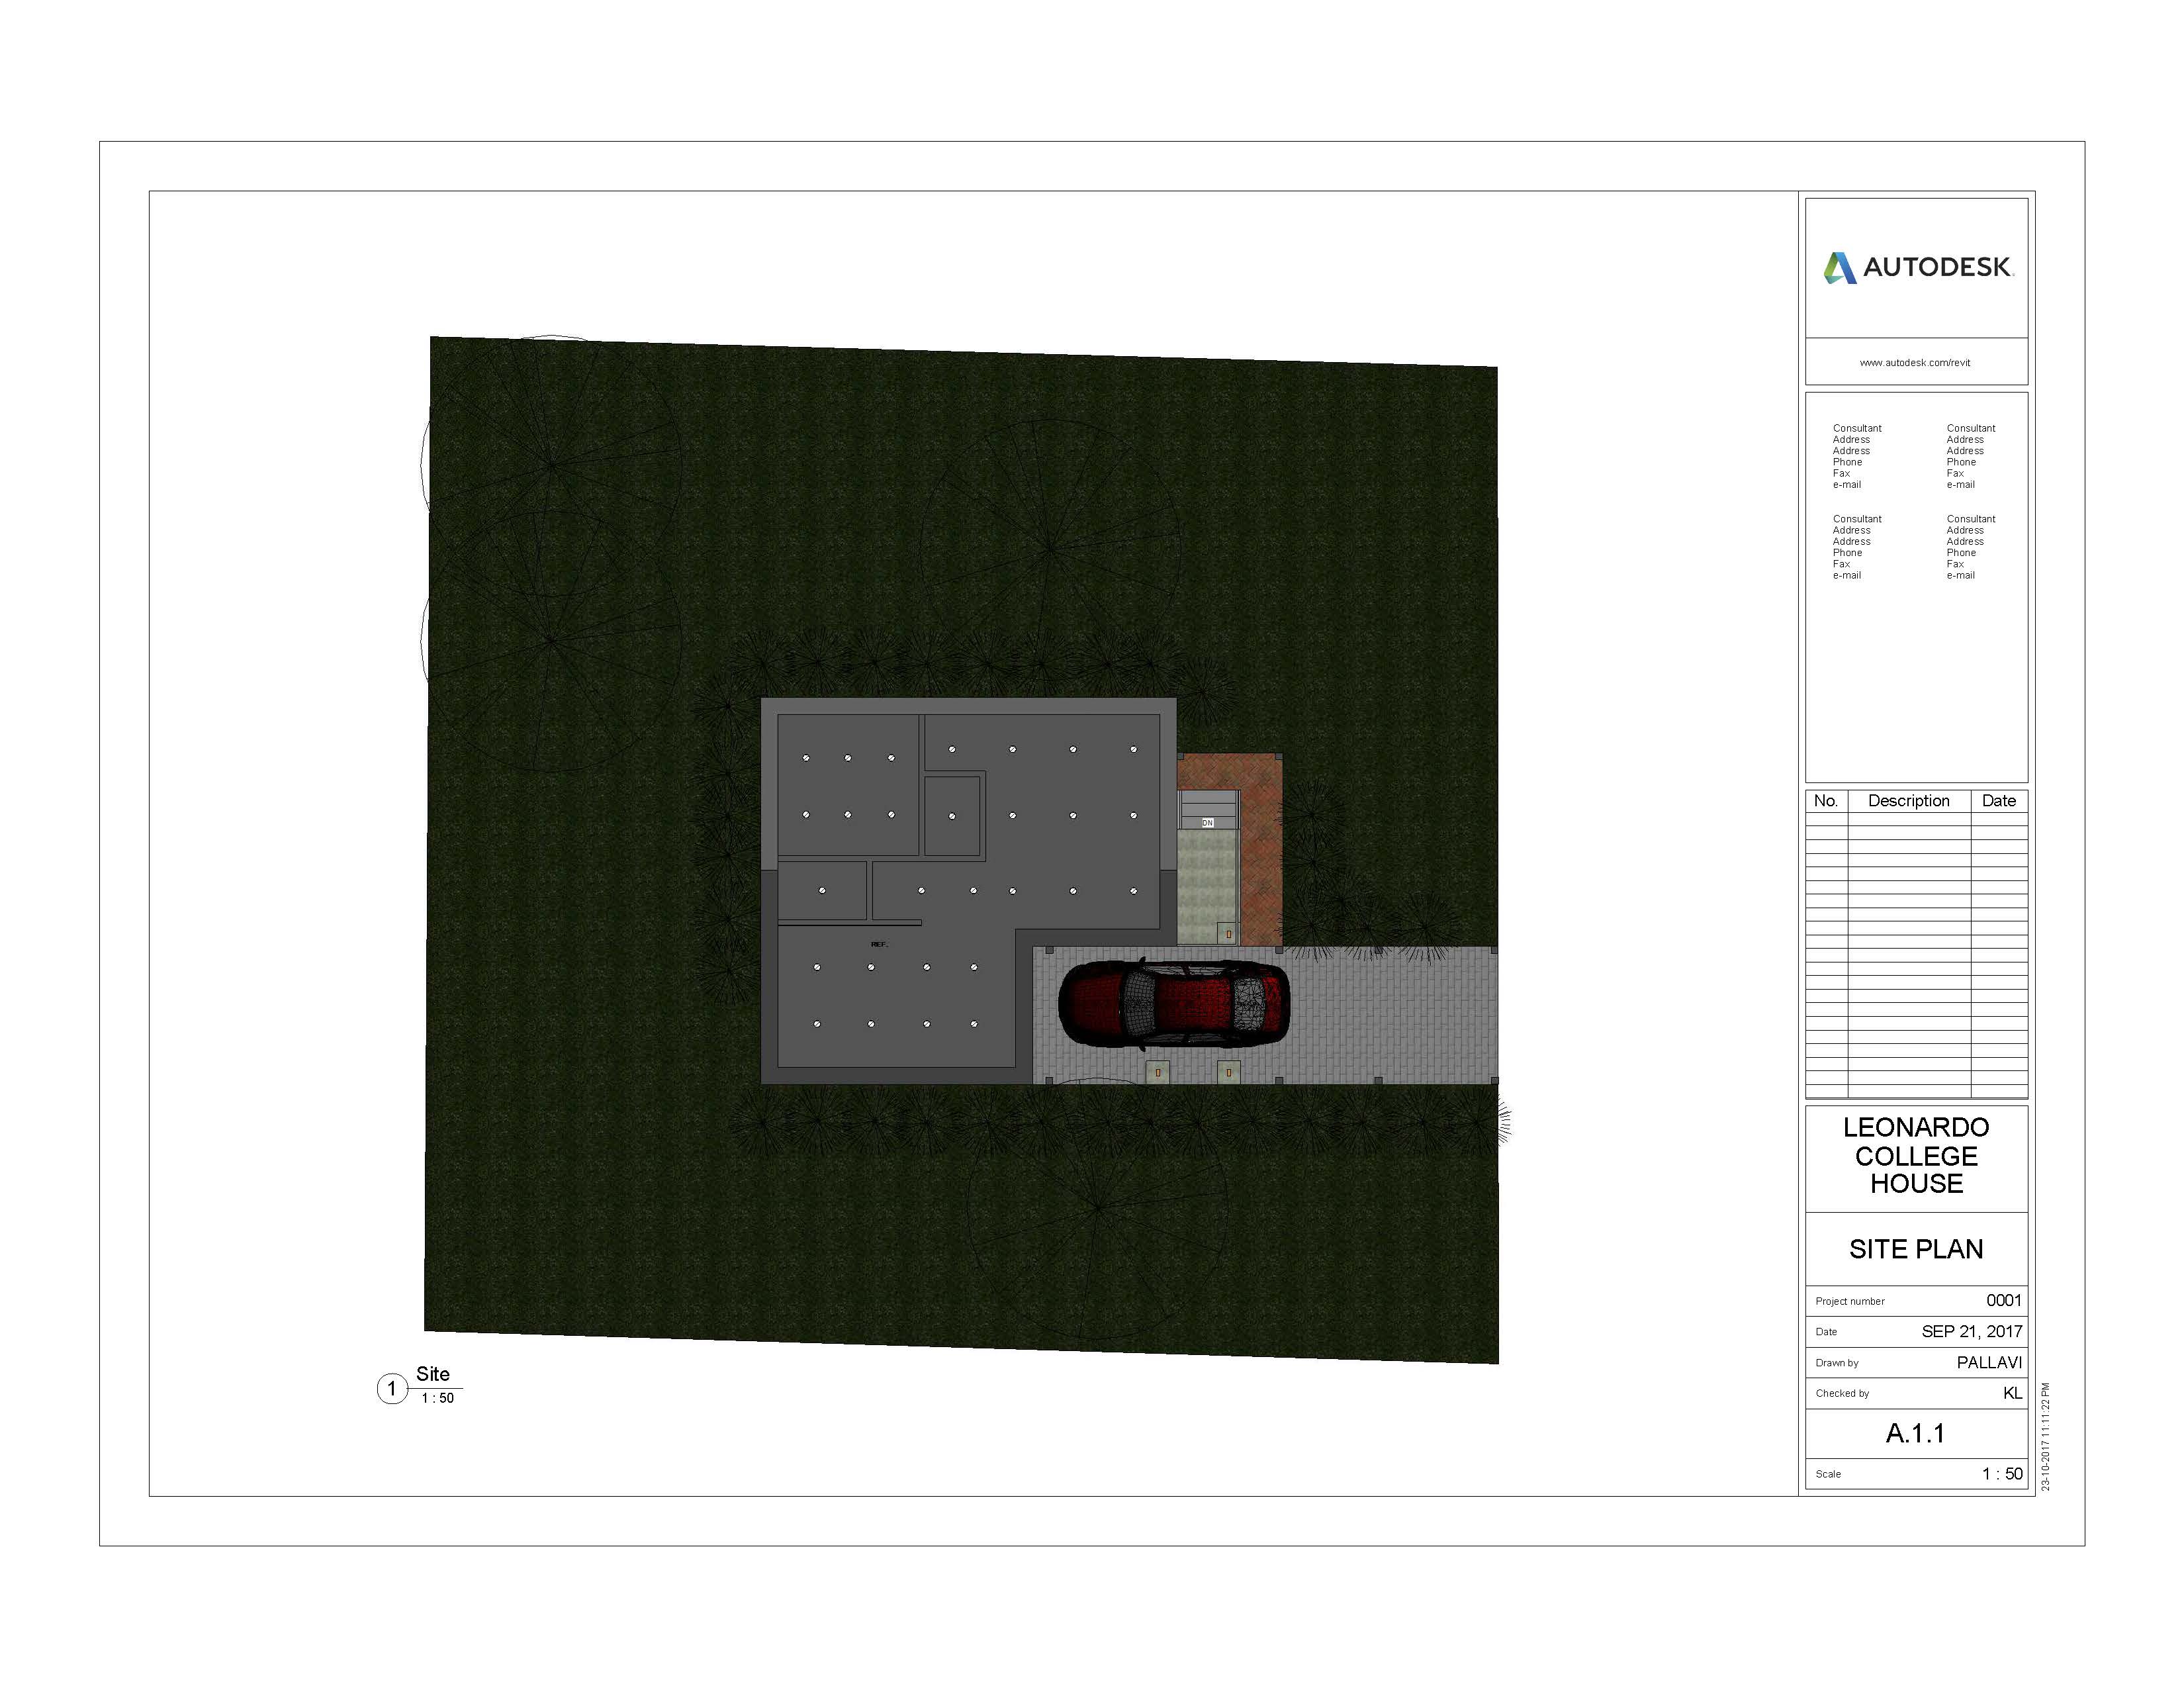Screen dimensions: 2184x1688
Task: Click the date SEP 21, 2017 field
Action: tap(1971, 1331)
